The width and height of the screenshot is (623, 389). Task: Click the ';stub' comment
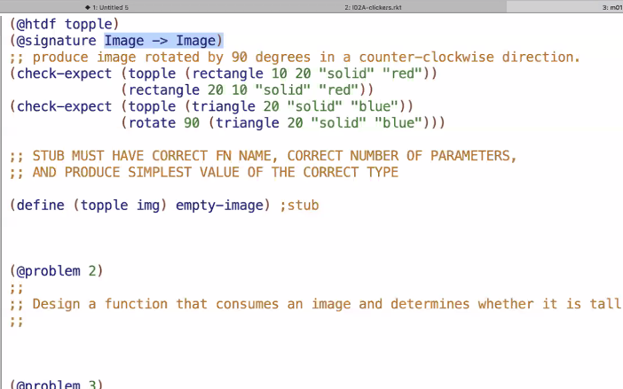pyautogui.click(x=299, y=206)
